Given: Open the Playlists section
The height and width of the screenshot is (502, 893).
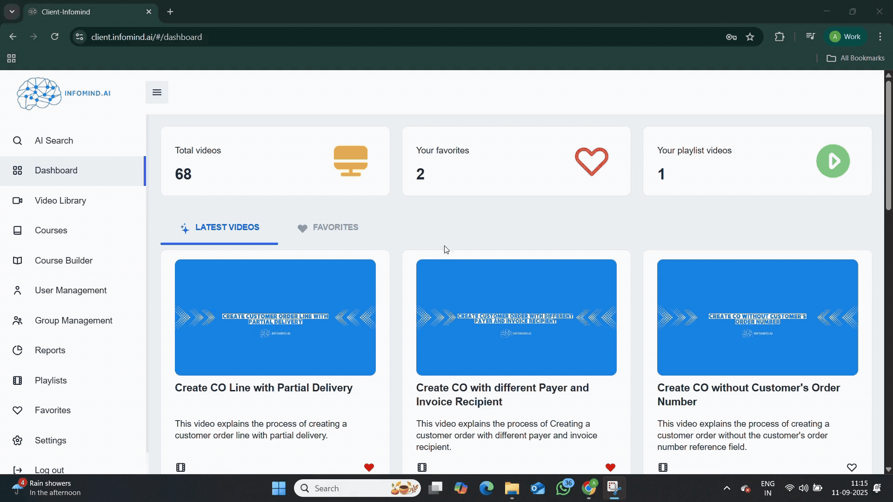Looking at the screenshot, I should coord(51,380).
